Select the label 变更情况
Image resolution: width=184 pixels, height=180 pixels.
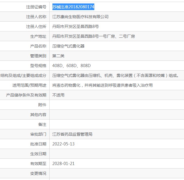pos(38,173)
